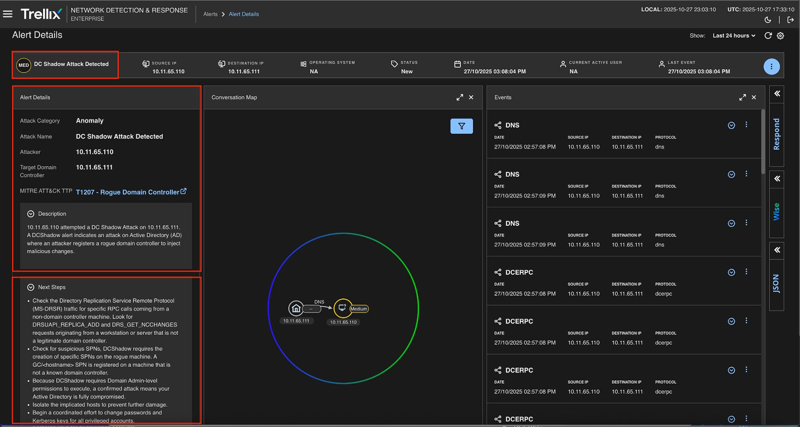Toggle dark mode moon icon
This screenshot has width=800, height=427.
point(768,20)
